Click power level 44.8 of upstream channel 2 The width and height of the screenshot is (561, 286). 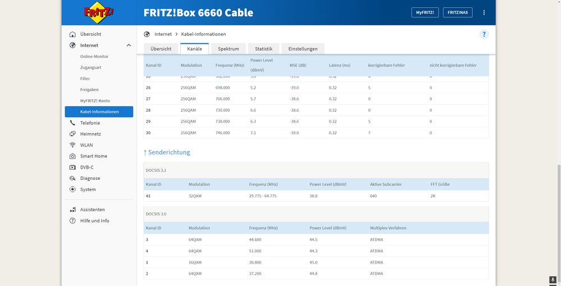click(313, 274)
